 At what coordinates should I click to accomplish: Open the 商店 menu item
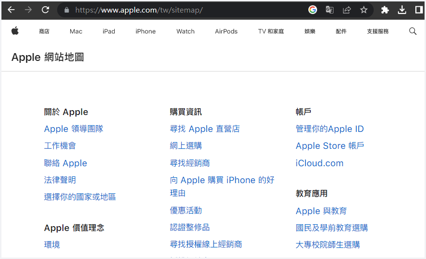(44, 31)
